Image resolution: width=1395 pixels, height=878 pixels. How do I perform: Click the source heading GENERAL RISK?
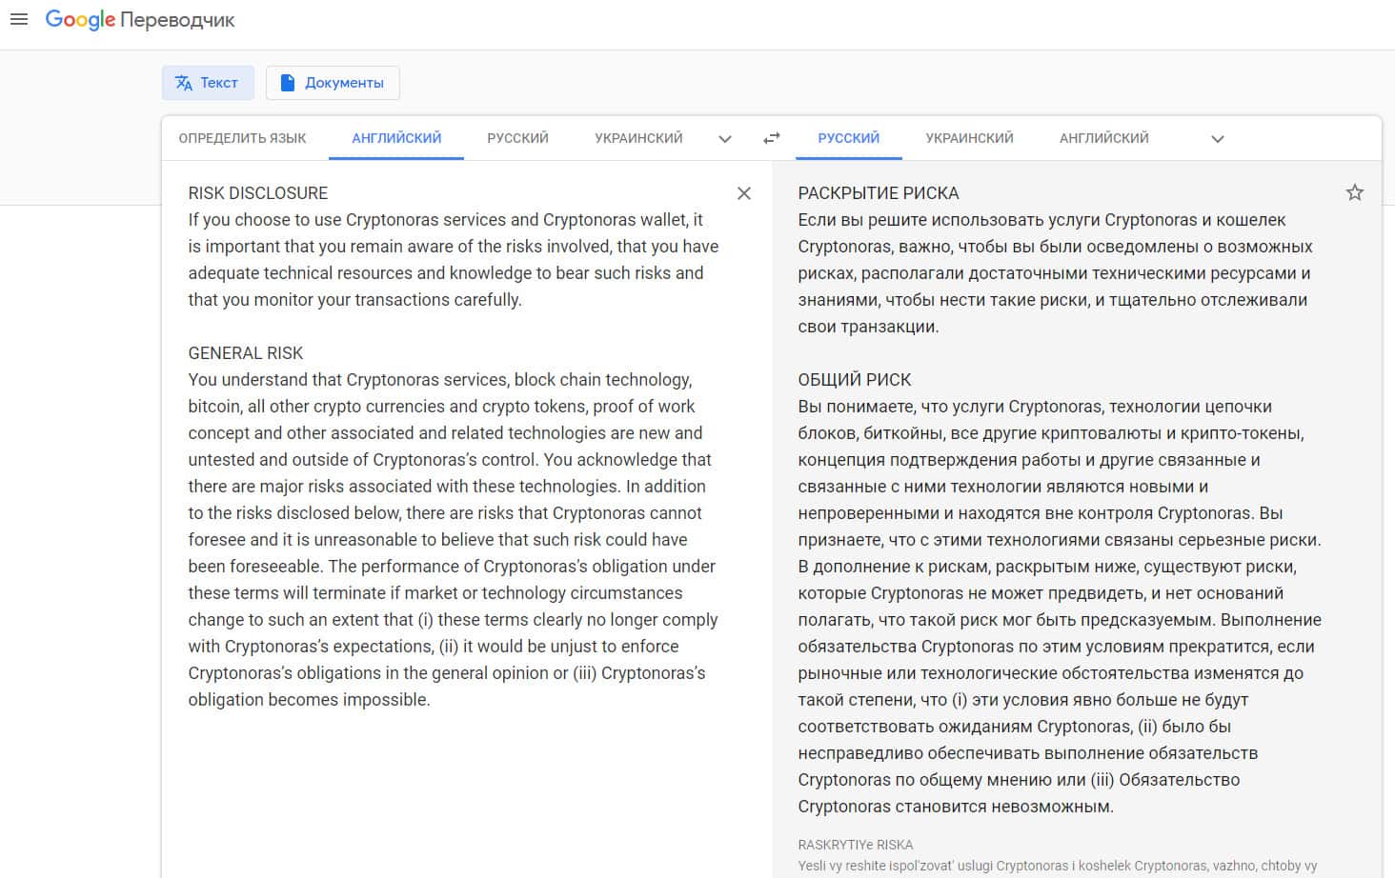coord(246,353)
